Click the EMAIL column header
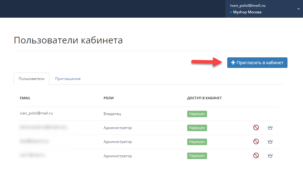The width and height of the screenshot is (303, 169). pos(25,98)
